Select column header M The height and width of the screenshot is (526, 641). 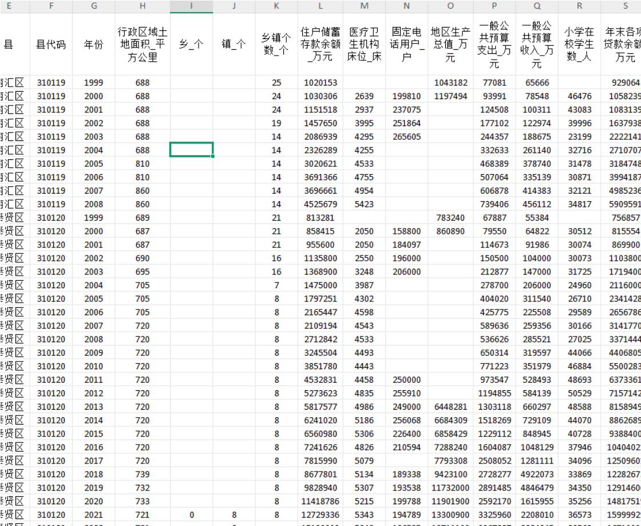tap(364, 6)
